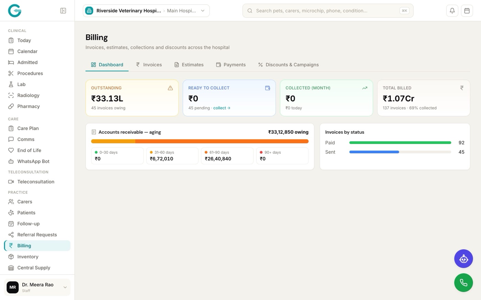Click the accounts receivable aging bar
The height and width of the screenshot is (300, 481).
[200, 141]
